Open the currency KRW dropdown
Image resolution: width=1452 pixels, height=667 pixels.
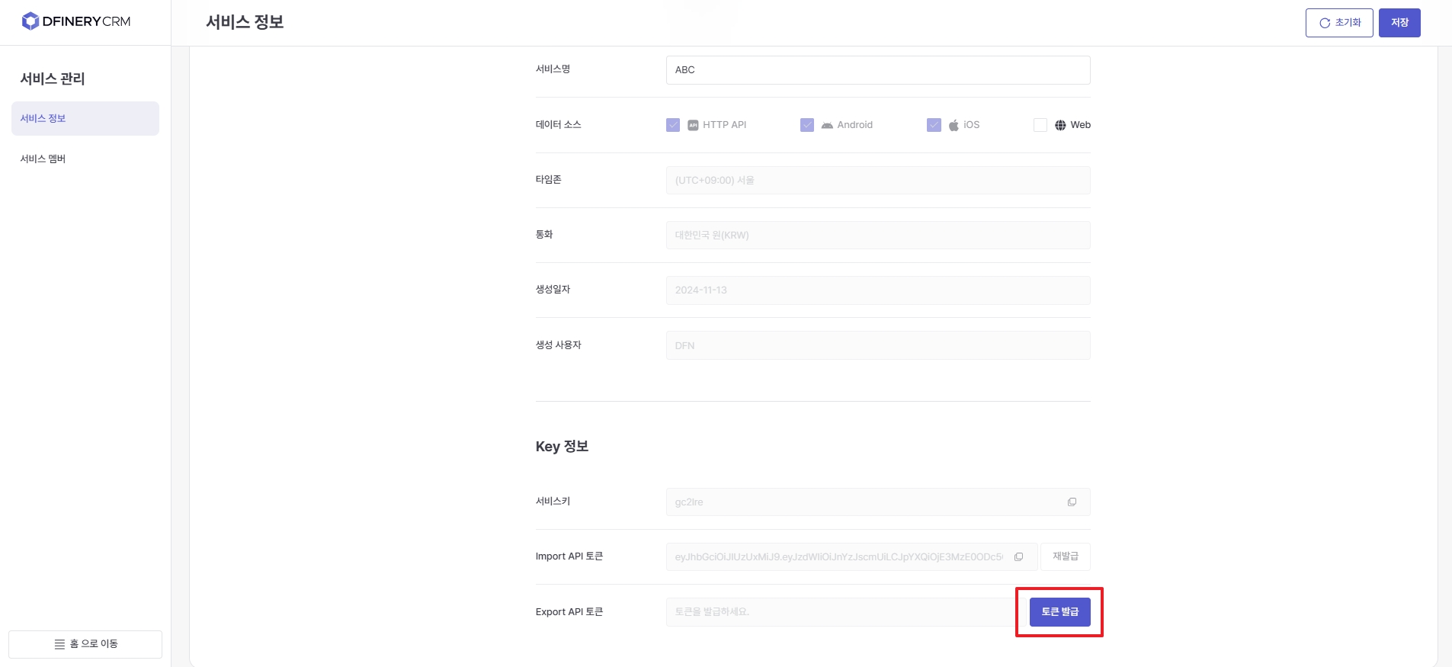pos(877,236)
